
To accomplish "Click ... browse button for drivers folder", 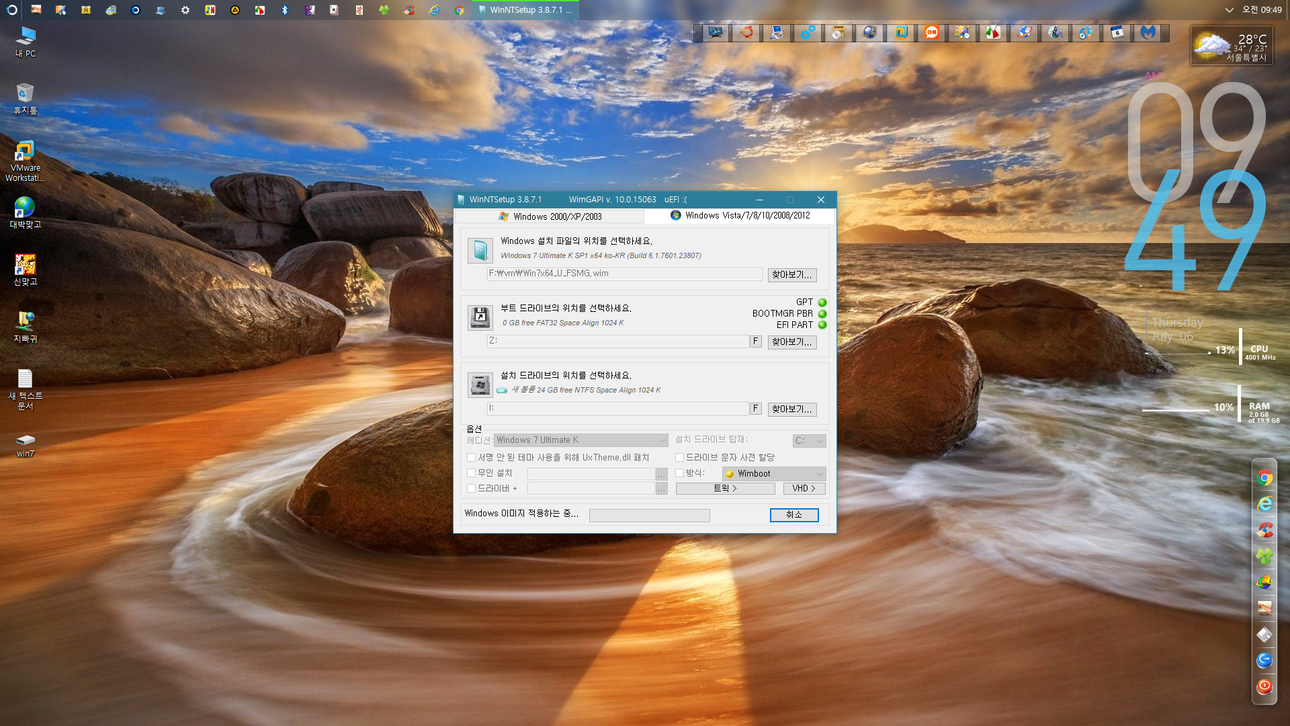I will (x=662, y=489).
